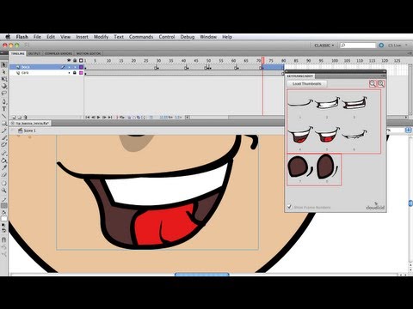This screenshot has width=413, height=309.
Task: Select the Zoom magnifier tool
Action: [4, 191]
